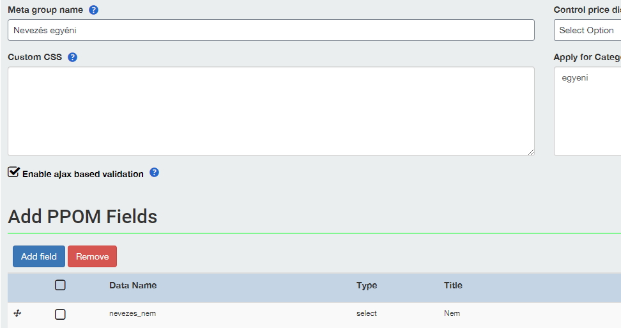Click the Apply for Categories text box

click(x=587, y=111)
